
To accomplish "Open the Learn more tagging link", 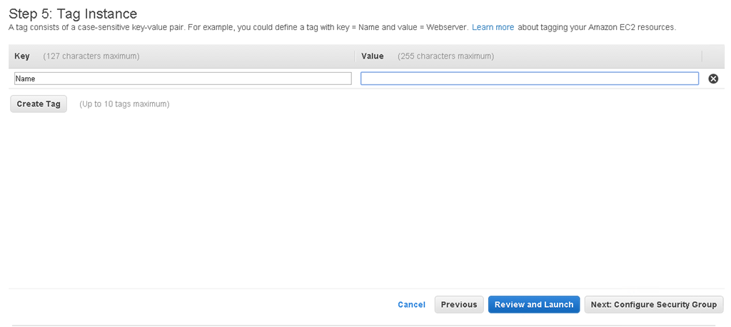I will point(493,28).
